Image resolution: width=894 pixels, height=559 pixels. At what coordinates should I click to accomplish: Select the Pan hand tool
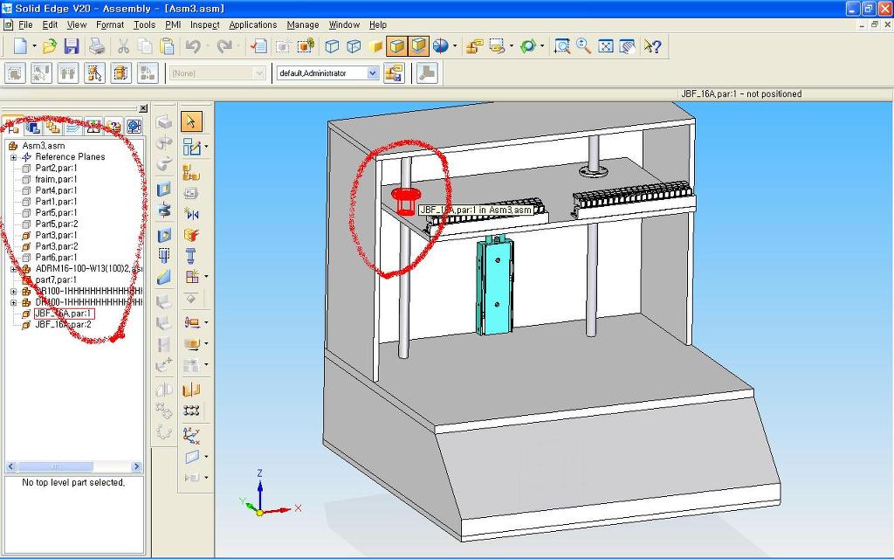pos(628,46)
